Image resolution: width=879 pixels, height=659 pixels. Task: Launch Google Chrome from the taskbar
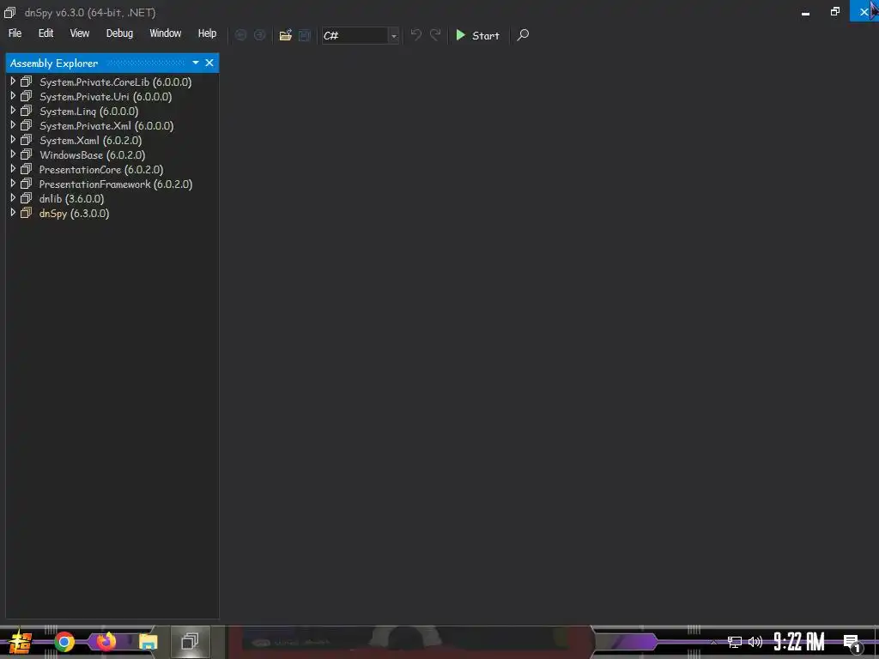pos(64,642)
